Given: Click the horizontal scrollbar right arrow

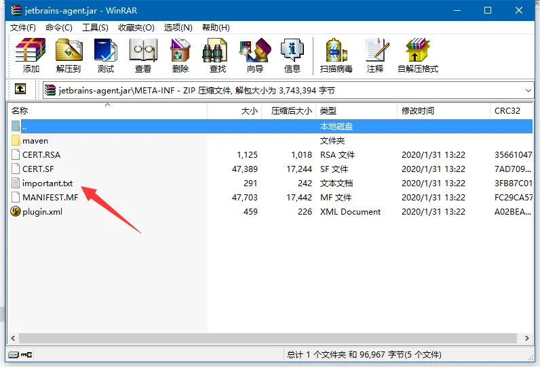Looking at the screenshot, I should click(x=527, y=338).
